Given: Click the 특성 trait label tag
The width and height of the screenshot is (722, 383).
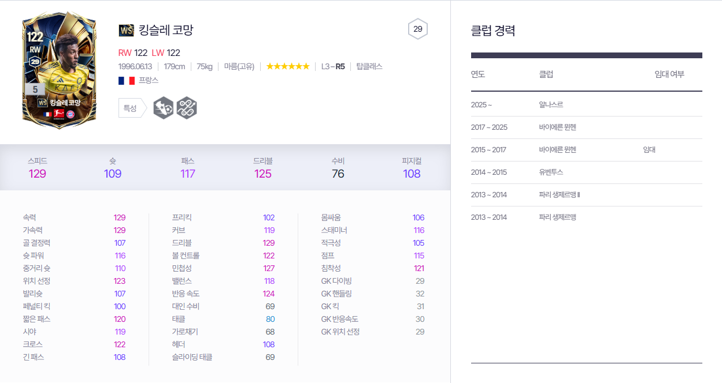Looking at the screenshot, I should tap(132, 108).
